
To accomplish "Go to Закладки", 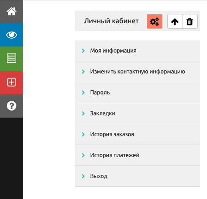I will coord(138,113).
